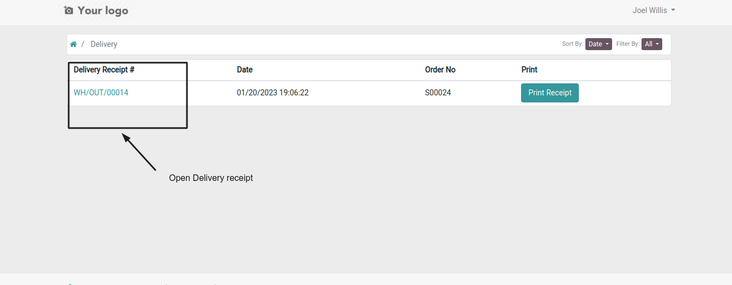Click the Sort By label

coord(573,44)
